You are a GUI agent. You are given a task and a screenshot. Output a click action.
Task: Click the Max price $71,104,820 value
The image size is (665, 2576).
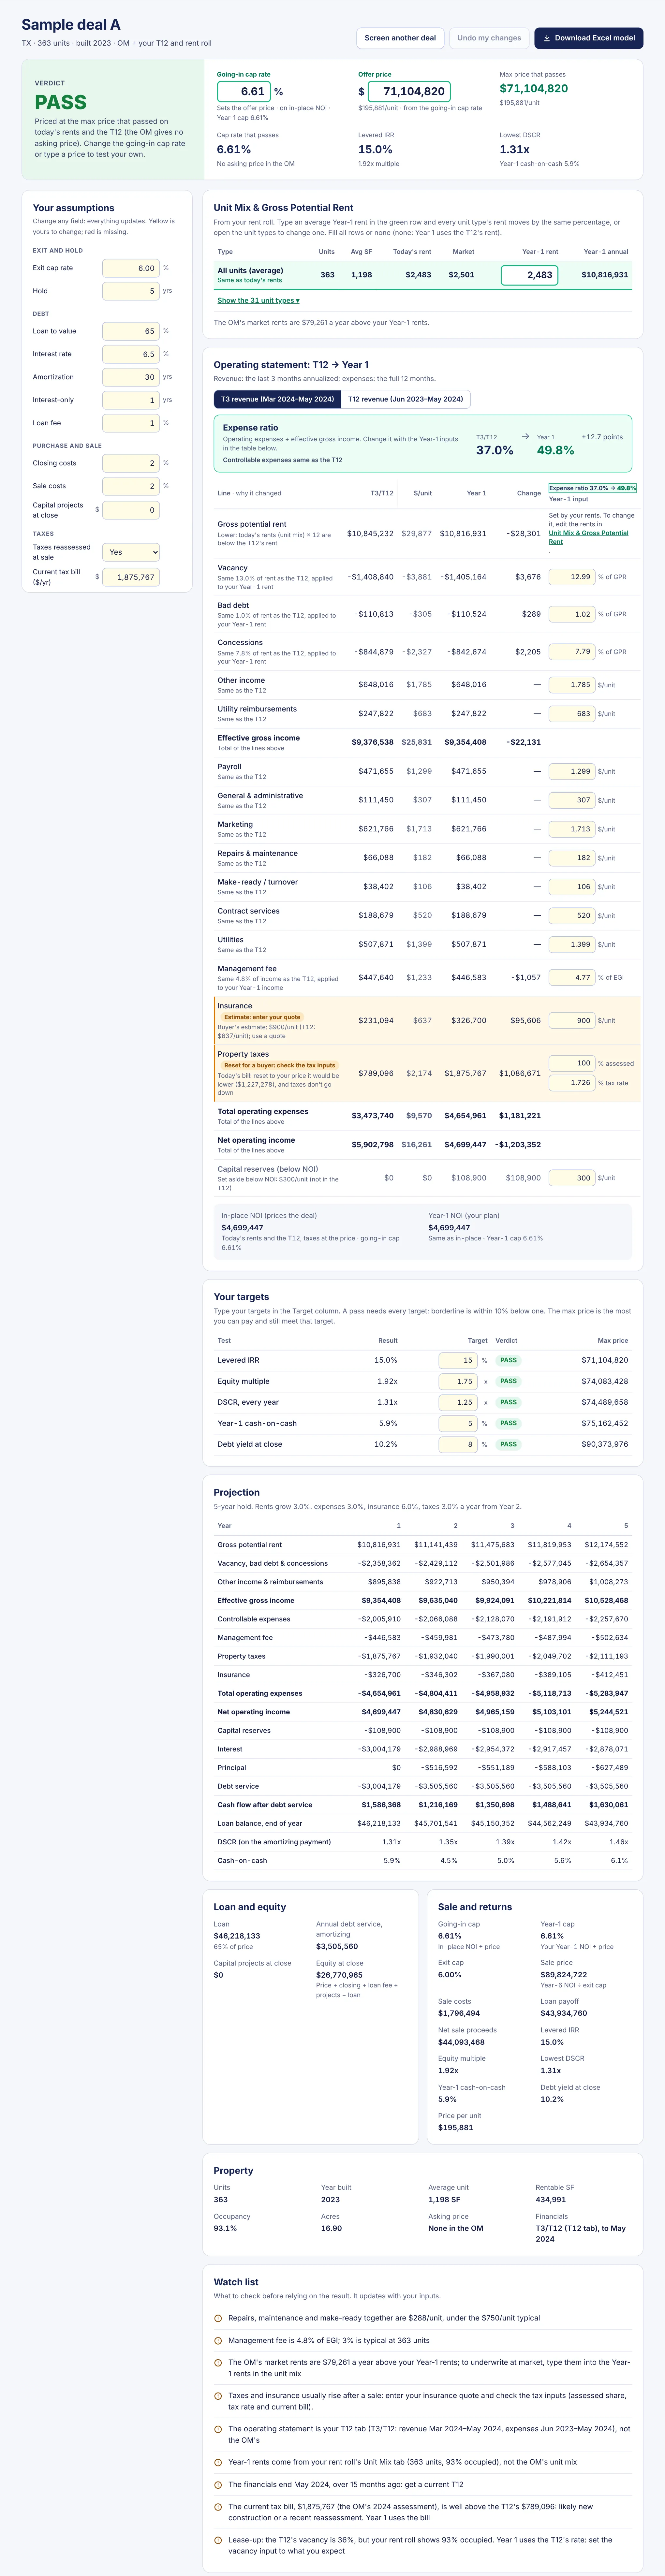pyautogui.click(x=534, y=88)
